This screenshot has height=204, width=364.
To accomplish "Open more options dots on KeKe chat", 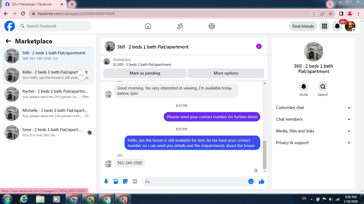I will click(x=82, y=75).
